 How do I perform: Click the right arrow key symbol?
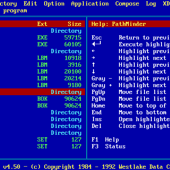tap(93, 58)
